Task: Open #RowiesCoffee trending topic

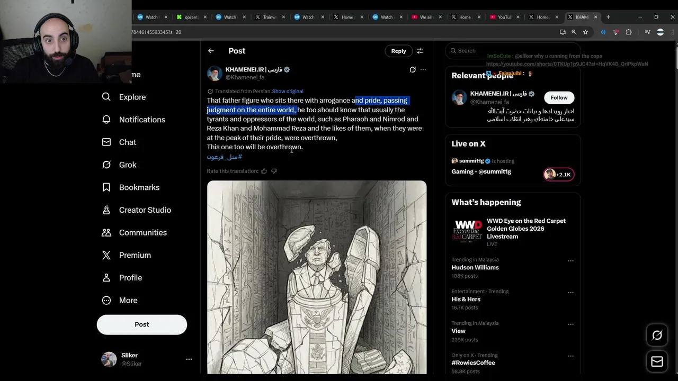Action: click(473, 363)
